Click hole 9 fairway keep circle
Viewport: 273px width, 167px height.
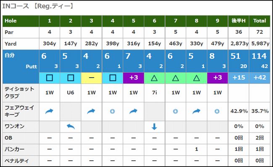click(x=217, y=111)
